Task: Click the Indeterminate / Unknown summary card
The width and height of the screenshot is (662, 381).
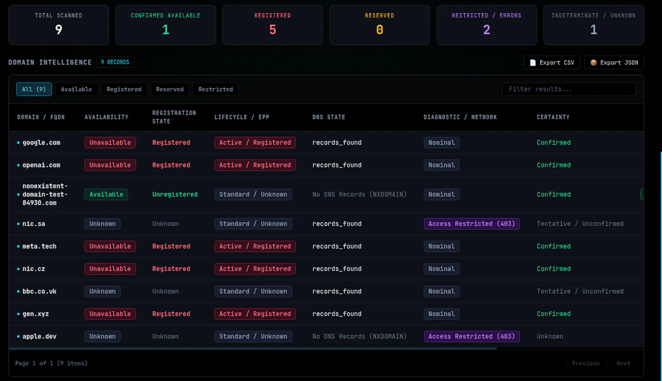Action: pos(594,25)
